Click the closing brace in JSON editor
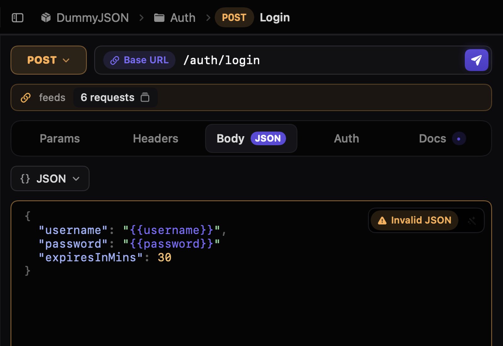 click(28, 271)
